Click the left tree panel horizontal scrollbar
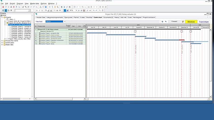The image size is (214, 120). pos(11,99)
